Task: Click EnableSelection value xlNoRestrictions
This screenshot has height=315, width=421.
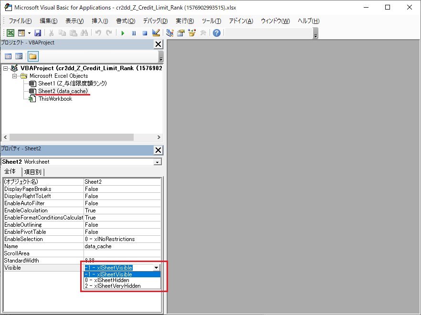Action: (122, 239)
